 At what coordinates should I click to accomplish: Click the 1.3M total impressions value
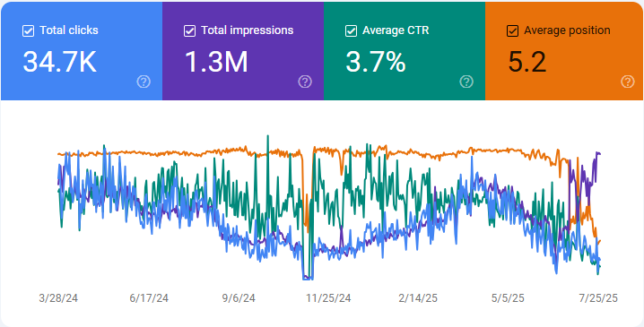coord(216,62)
